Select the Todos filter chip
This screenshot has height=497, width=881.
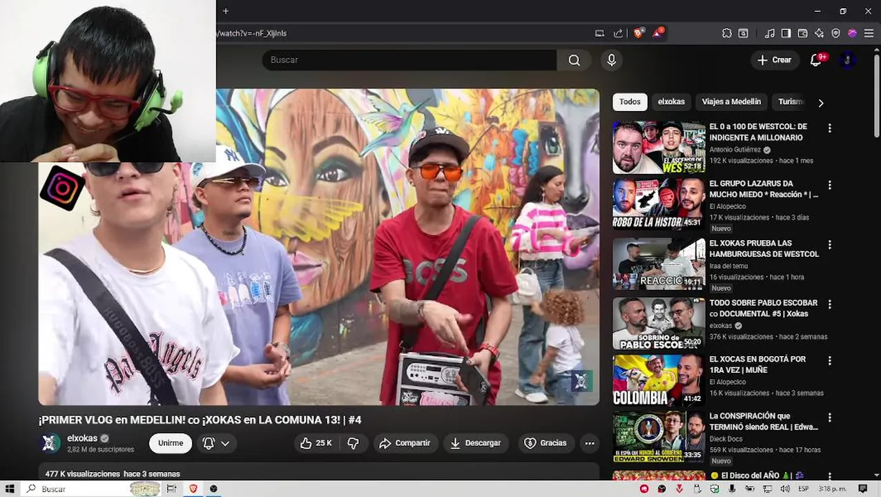click(630, 102)
